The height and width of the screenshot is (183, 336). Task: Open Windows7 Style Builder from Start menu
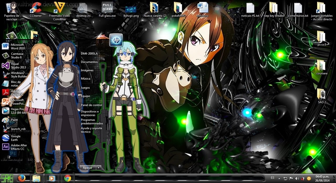[15, 75]
